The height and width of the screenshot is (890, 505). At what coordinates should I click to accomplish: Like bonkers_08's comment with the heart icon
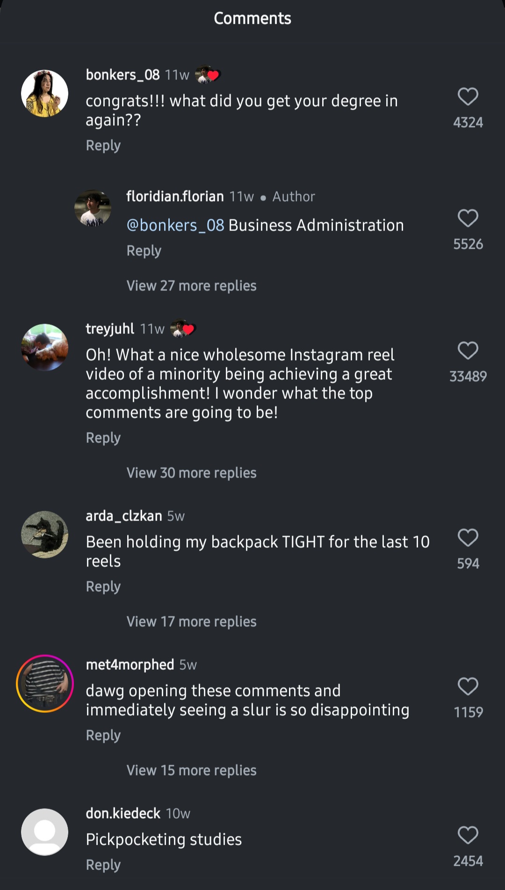click(468, 97)
